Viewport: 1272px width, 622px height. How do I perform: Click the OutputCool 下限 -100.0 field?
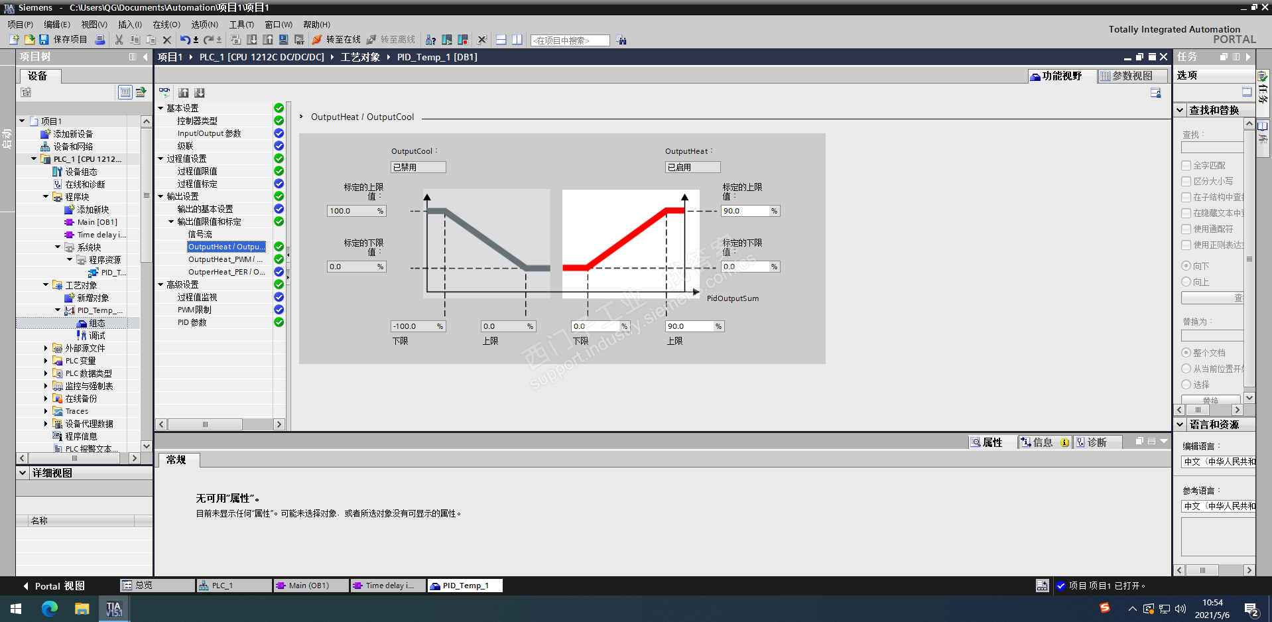[x=418, y=326]
